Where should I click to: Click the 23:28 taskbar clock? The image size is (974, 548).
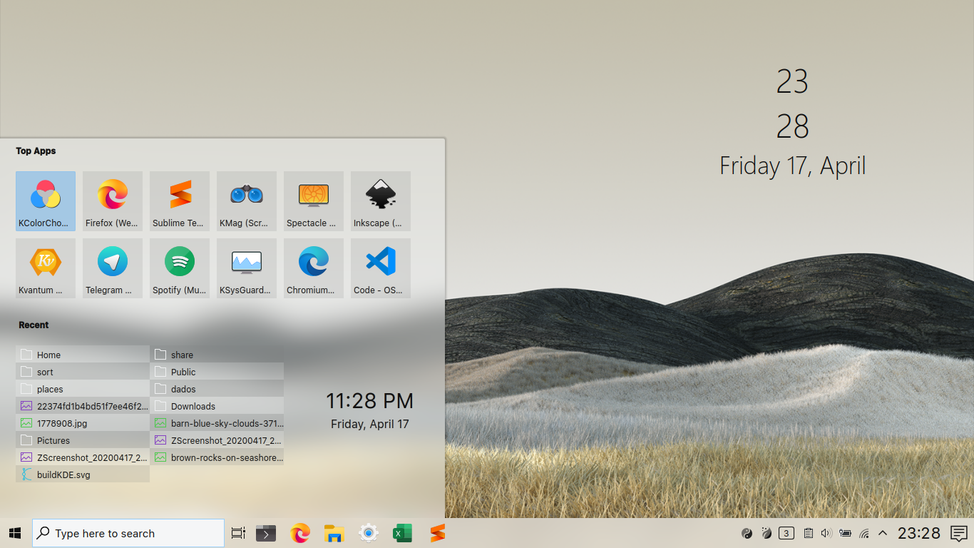pos(919,533)
